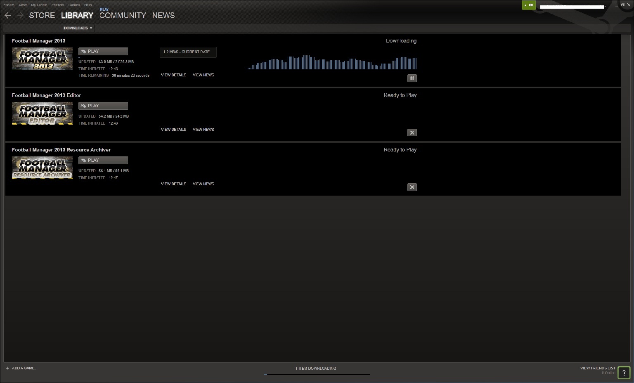
Task: Remove Resource Archiver entry from downloads list
Action: pos(412,187)
